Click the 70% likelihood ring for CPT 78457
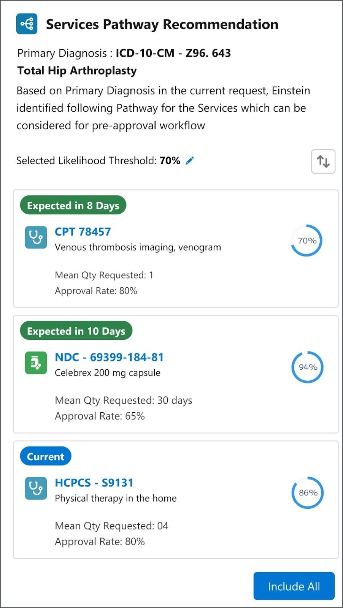 (306, 240)
